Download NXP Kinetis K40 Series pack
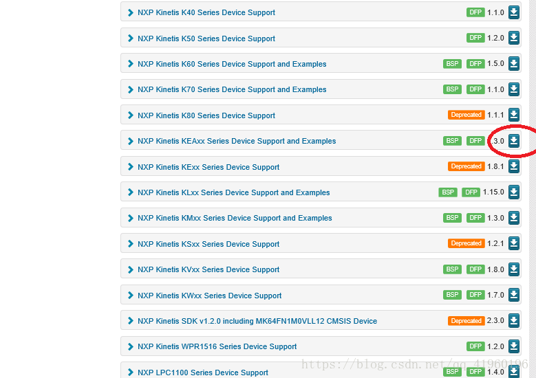Screen dimensions: 536x378 coord(514,12)
